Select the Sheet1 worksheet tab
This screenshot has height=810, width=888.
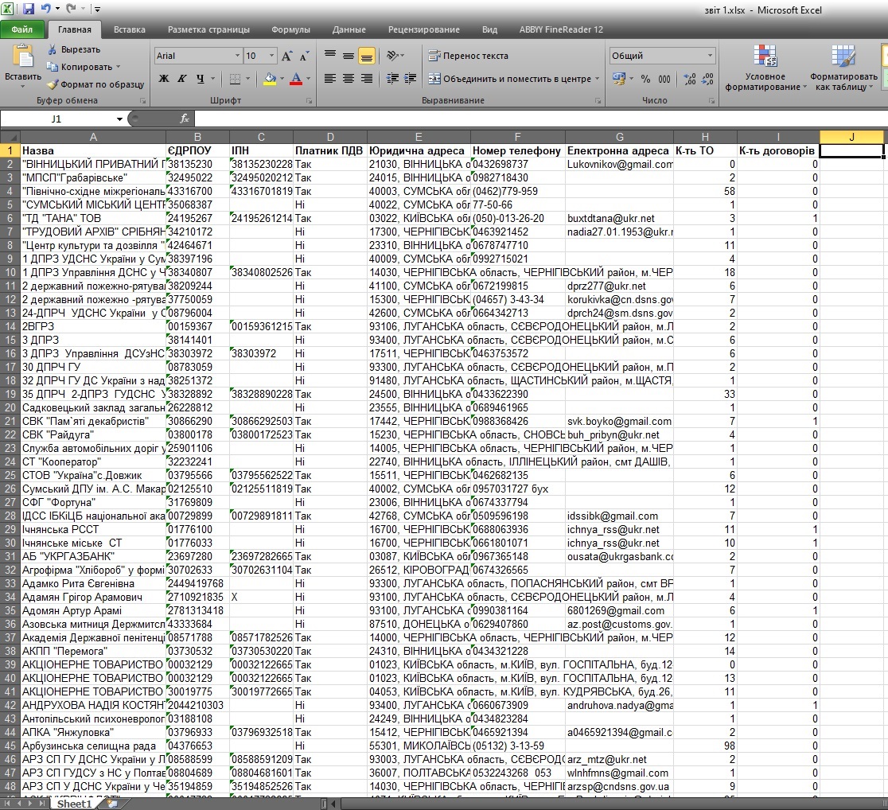point(73,804)
